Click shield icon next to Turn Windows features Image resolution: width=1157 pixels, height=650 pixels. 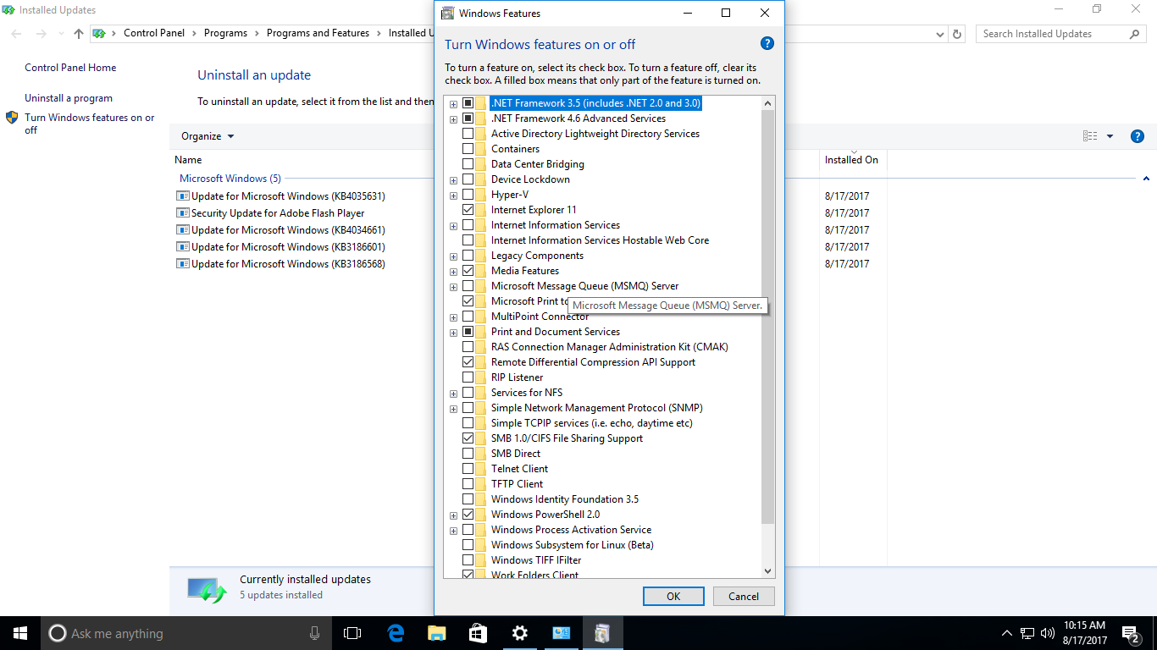coord(12,118)
